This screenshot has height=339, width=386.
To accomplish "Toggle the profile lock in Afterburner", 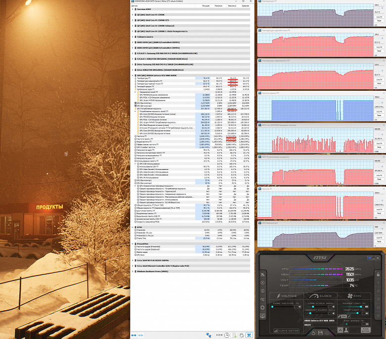I will point(379,275).
